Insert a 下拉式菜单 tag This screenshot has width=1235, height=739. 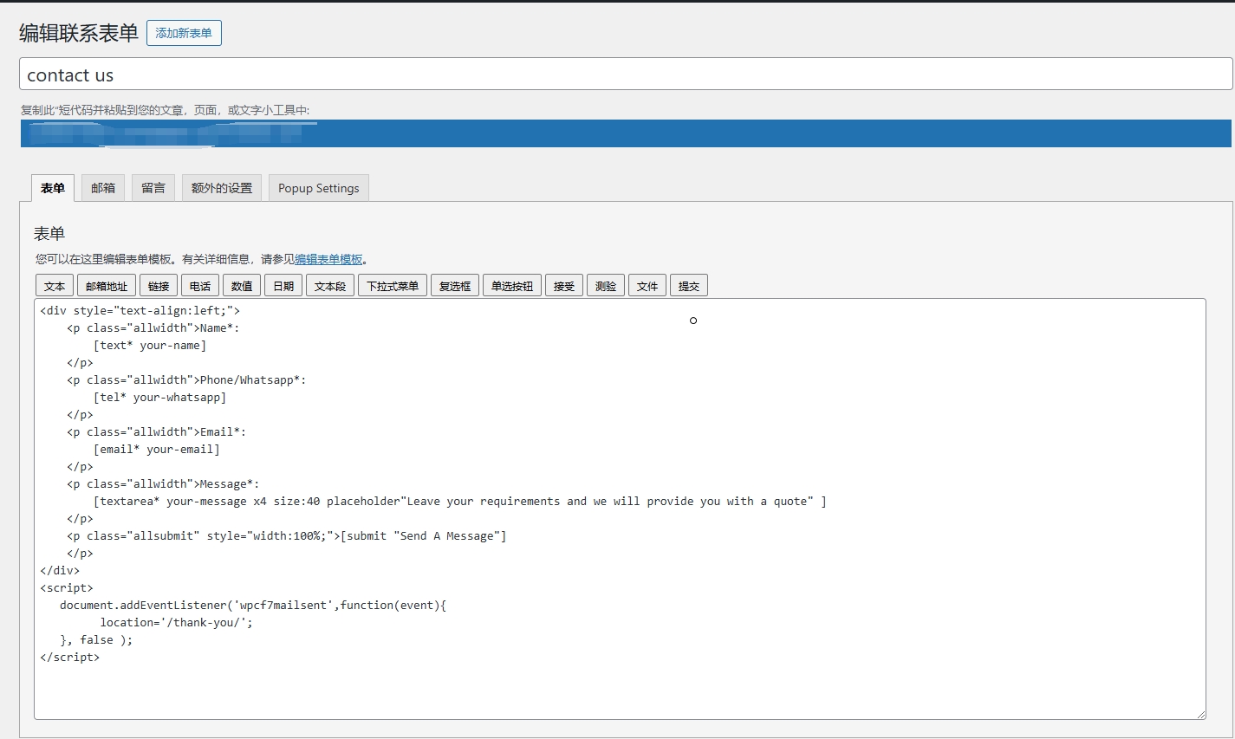(393, 286)
